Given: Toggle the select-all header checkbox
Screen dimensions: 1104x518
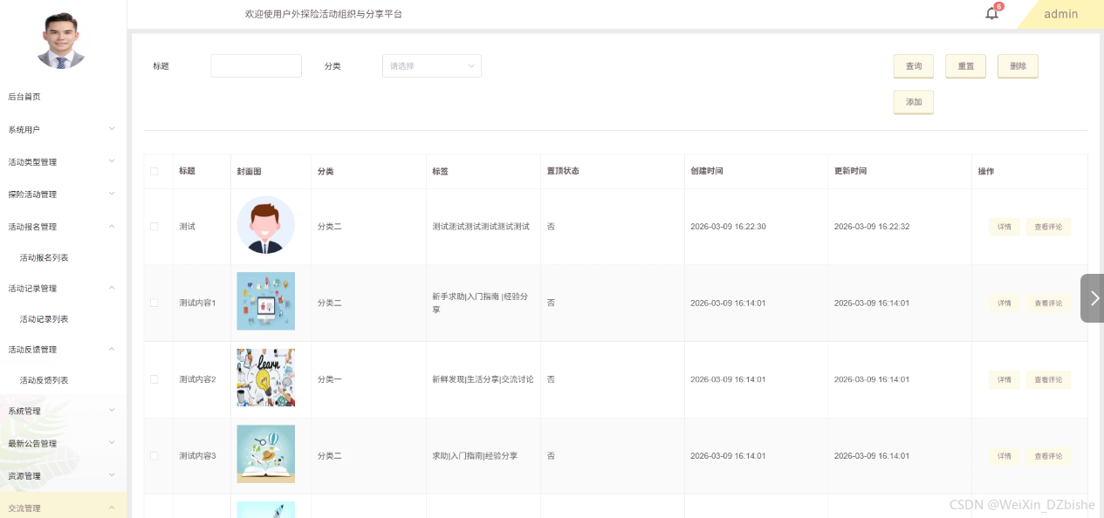Looking at the screenshot, I should [x=154, y=171].
